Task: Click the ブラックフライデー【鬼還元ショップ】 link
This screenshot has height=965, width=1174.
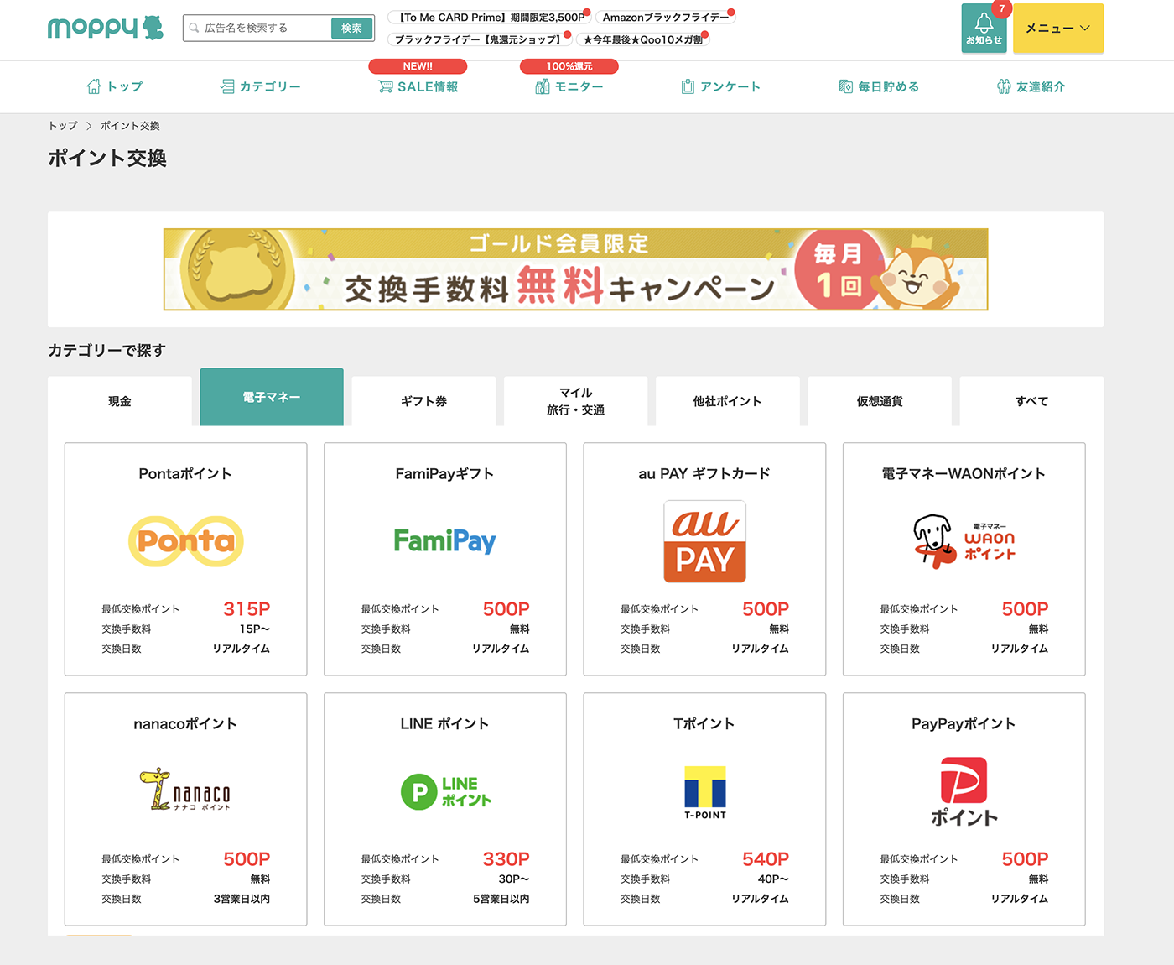Action: pos(480,39)
